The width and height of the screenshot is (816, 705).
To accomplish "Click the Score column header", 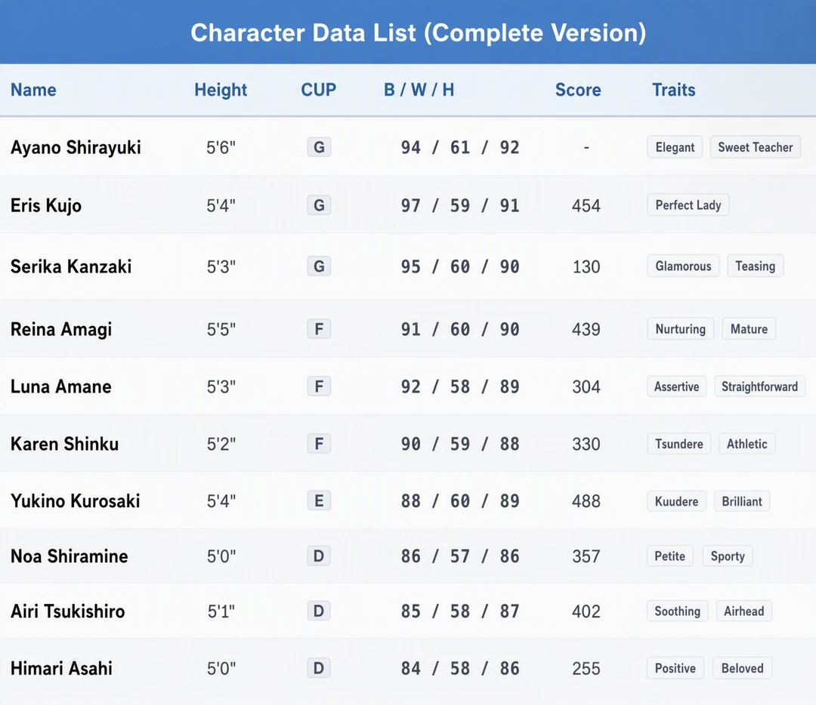I will [578, 90].
